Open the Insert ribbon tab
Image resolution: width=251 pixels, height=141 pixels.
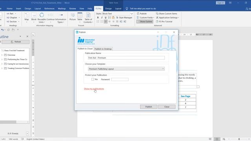tap(18, 9)
